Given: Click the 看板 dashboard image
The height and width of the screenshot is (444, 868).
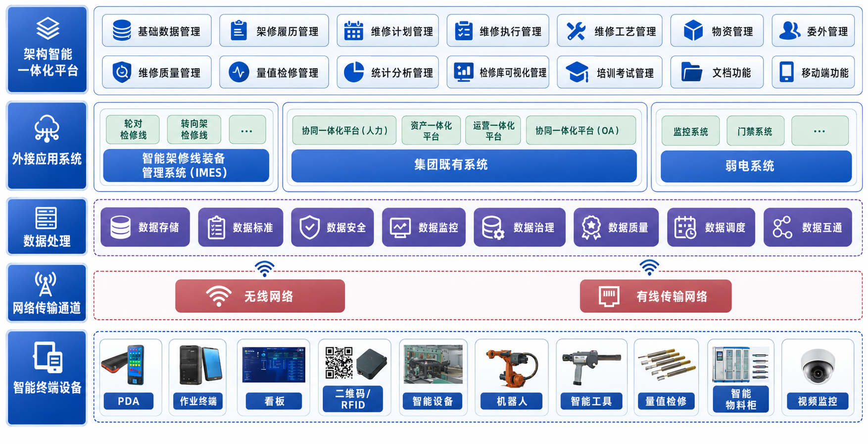Looking at the screenshot, I should 274,365.
